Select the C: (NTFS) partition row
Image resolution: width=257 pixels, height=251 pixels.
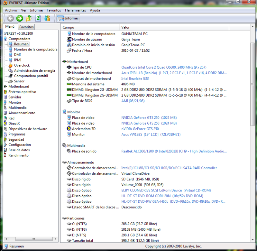click(x=112, y=224)
